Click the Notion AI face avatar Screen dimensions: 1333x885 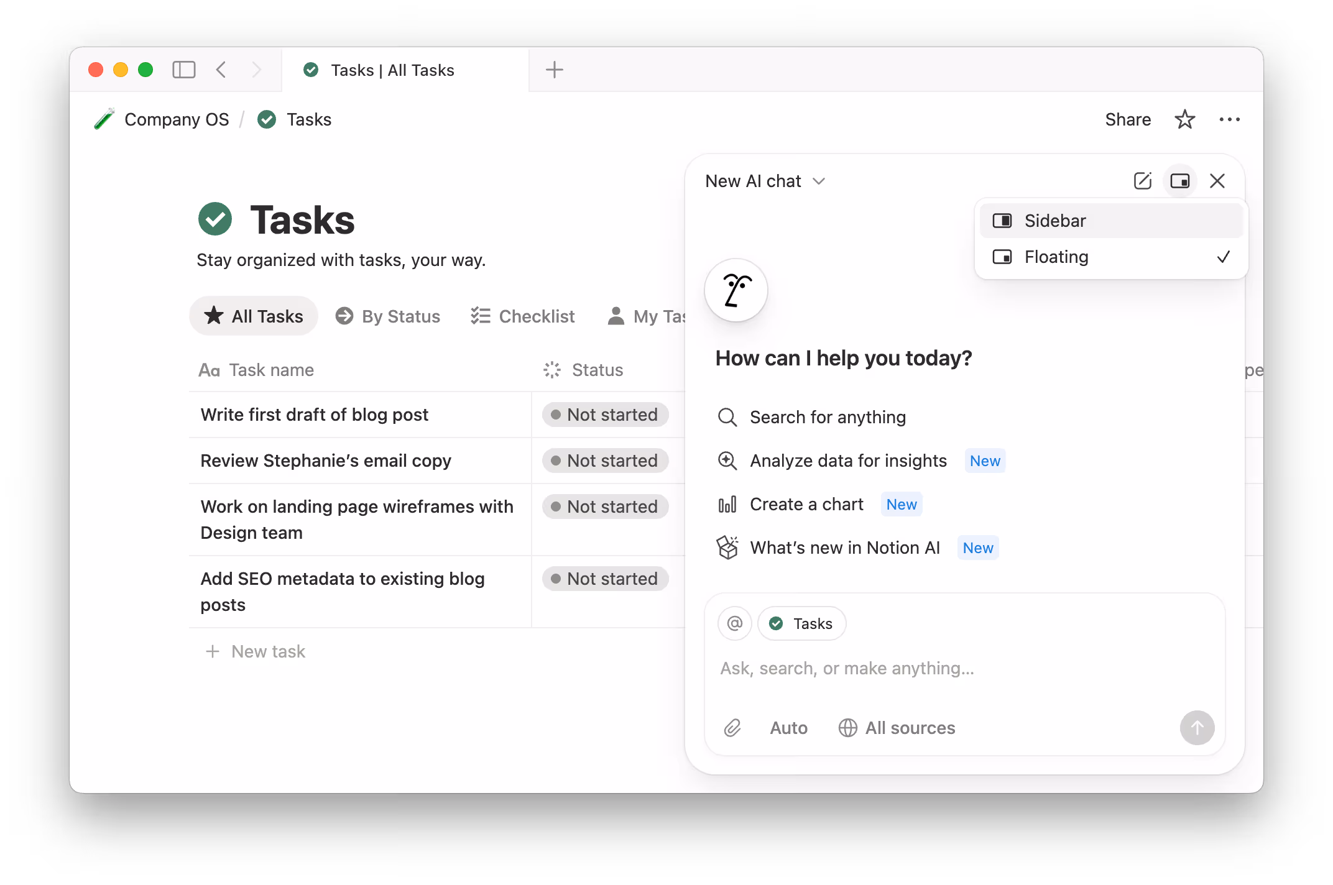(x=736, y=290)
